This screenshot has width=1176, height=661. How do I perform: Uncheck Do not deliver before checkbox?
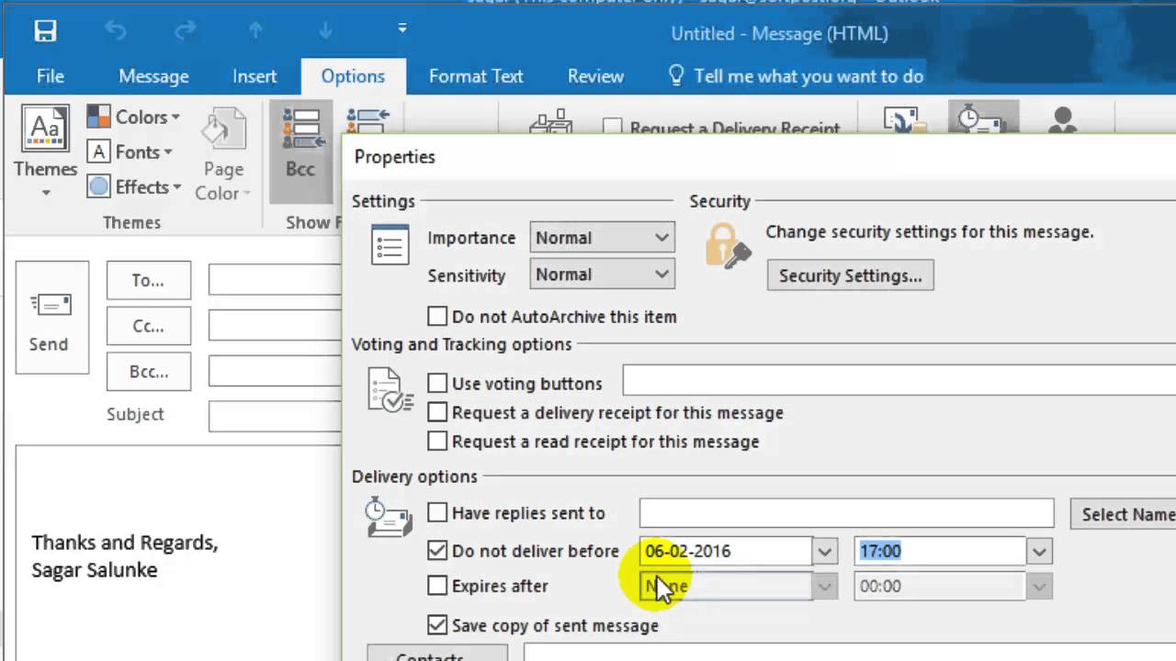[x=437, y=551]
